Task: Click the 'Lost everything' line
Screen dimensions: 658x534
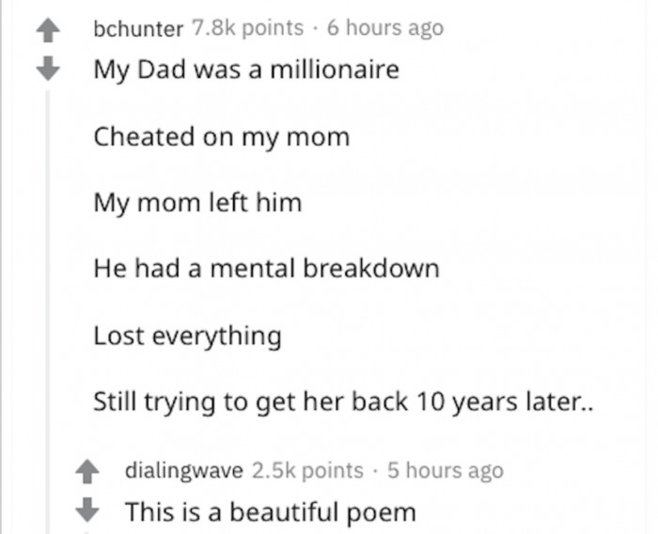Action: pyautogui.click(x=187, y=336)
